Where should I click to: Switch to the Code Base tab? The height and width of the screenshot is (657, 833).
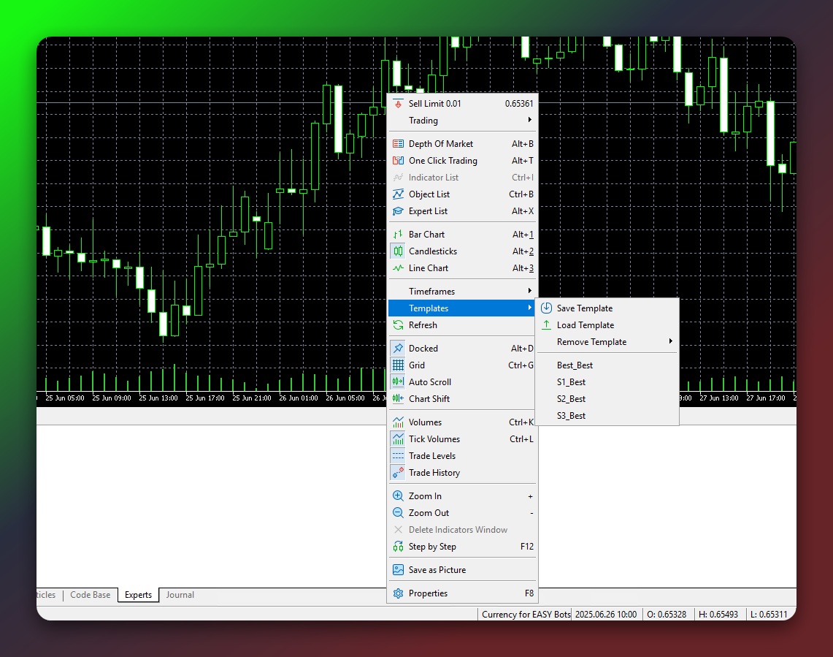91,595
